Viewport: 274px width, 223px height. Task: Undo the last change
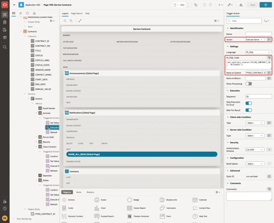(204, 5)
